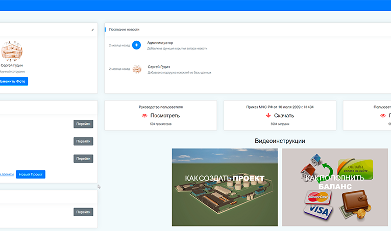Click the Администратор news author name
This screenshot has width=391, height=231.
pos(160,43)
